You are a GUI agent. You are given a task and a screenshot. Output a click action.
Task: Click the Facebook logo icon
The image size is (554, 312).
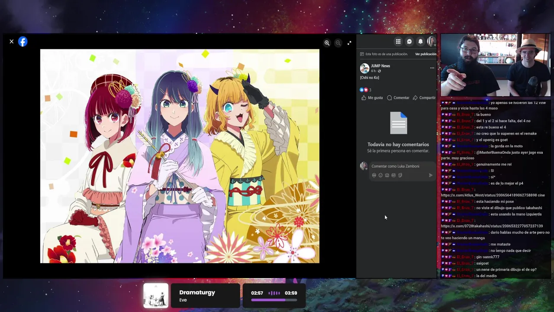click(23, 42)
